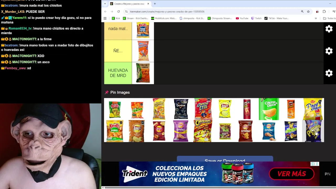The height and width of the screenshot is (189, 336).
Task: Click the 'nada mal..' tier label
Action: 118,29
